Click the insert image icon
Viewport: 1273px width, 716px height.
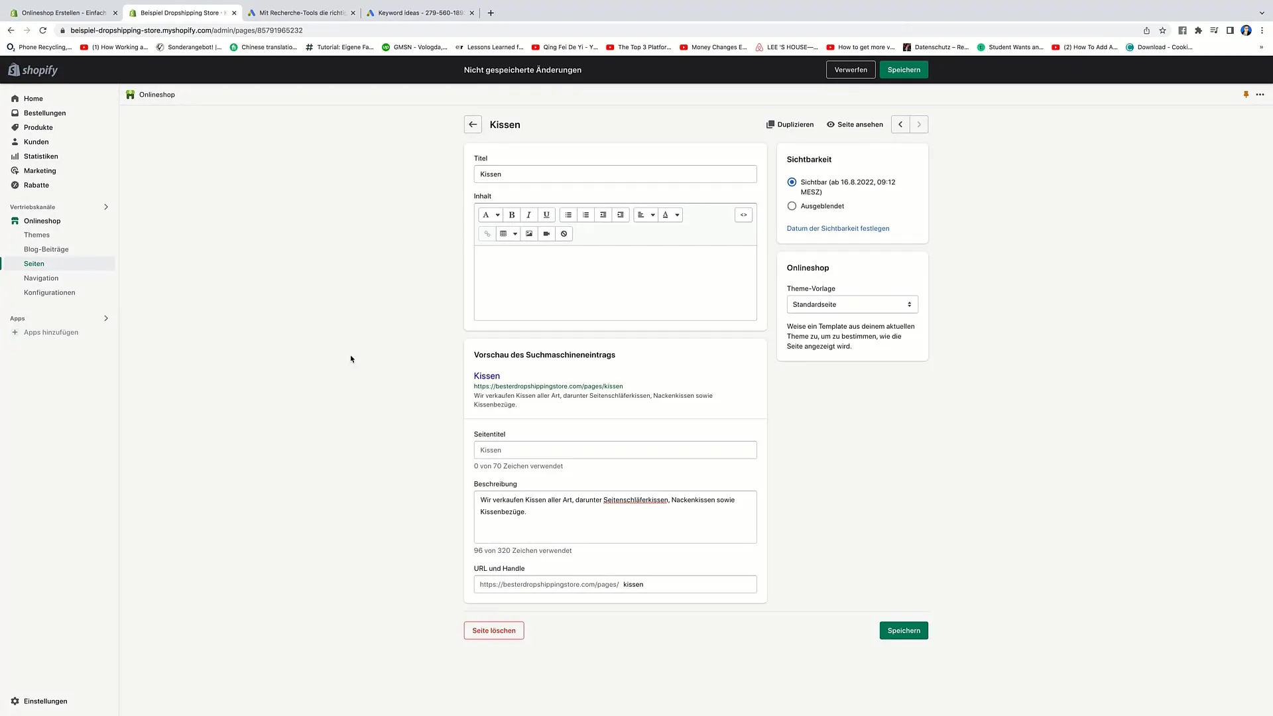click(x=529, y=233)
